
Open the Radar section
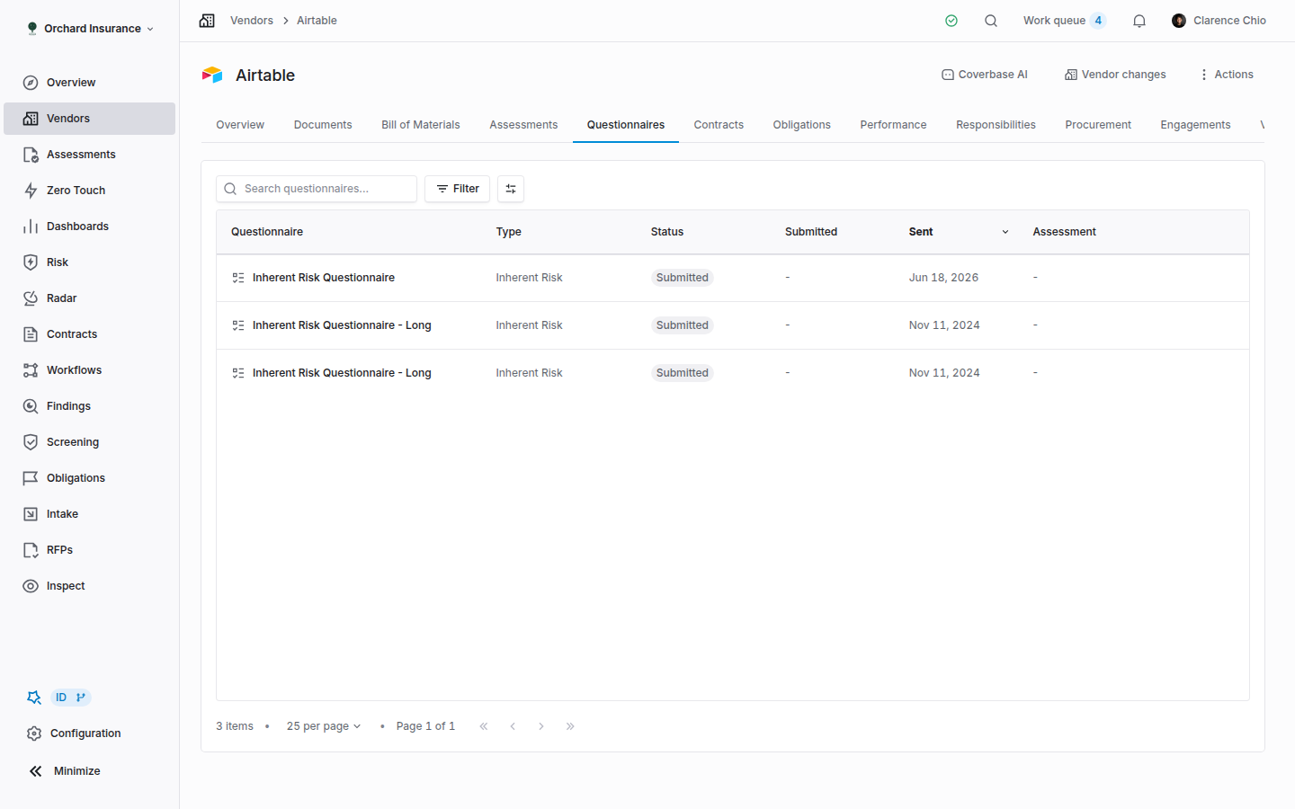pos(89,298)
